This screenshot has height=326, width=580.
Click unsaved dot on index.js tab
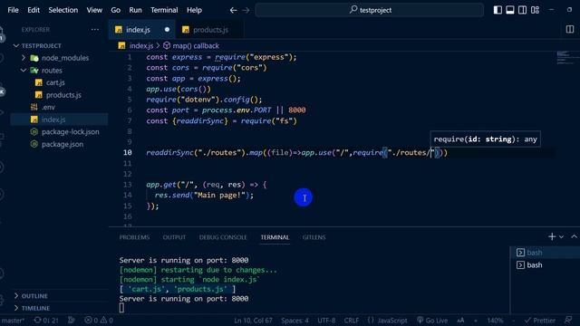167,30
